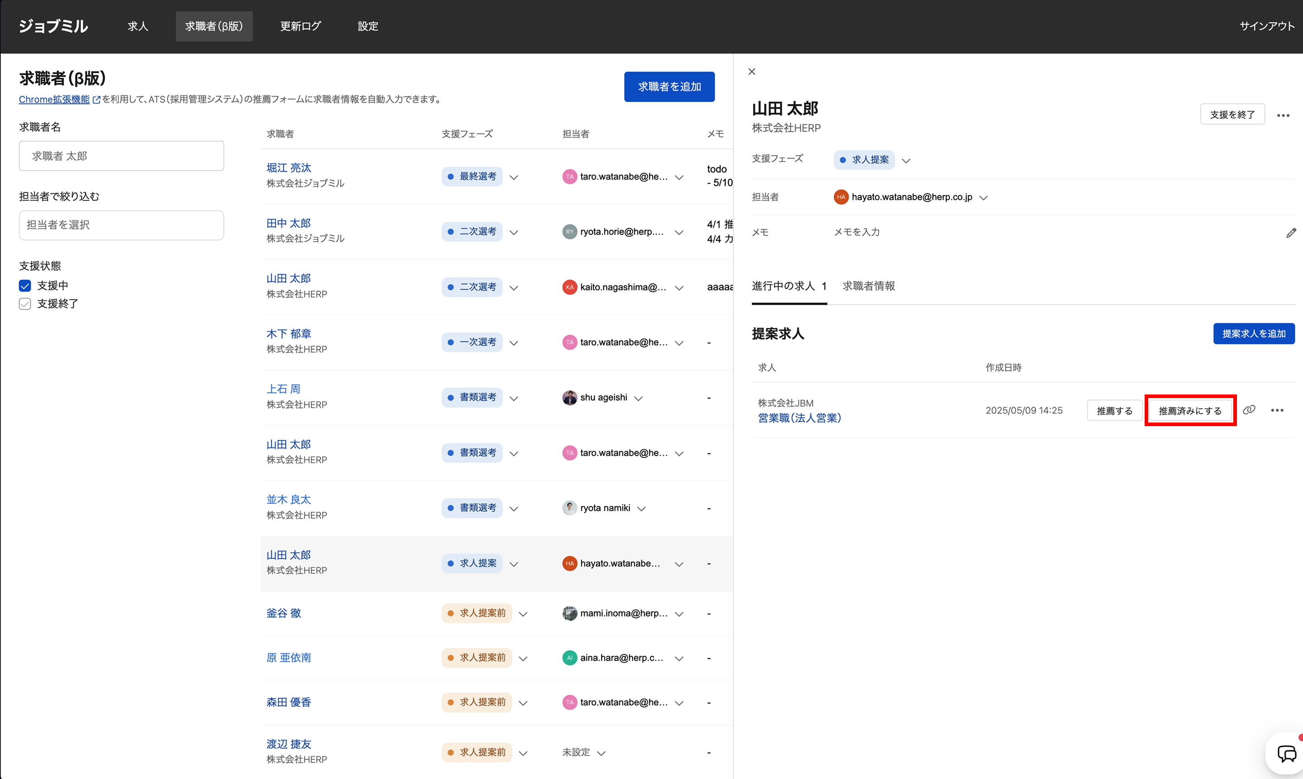Click the 求職者を追加 button
This screenshot has height=779, width=1303.
[x=669, y=86]
